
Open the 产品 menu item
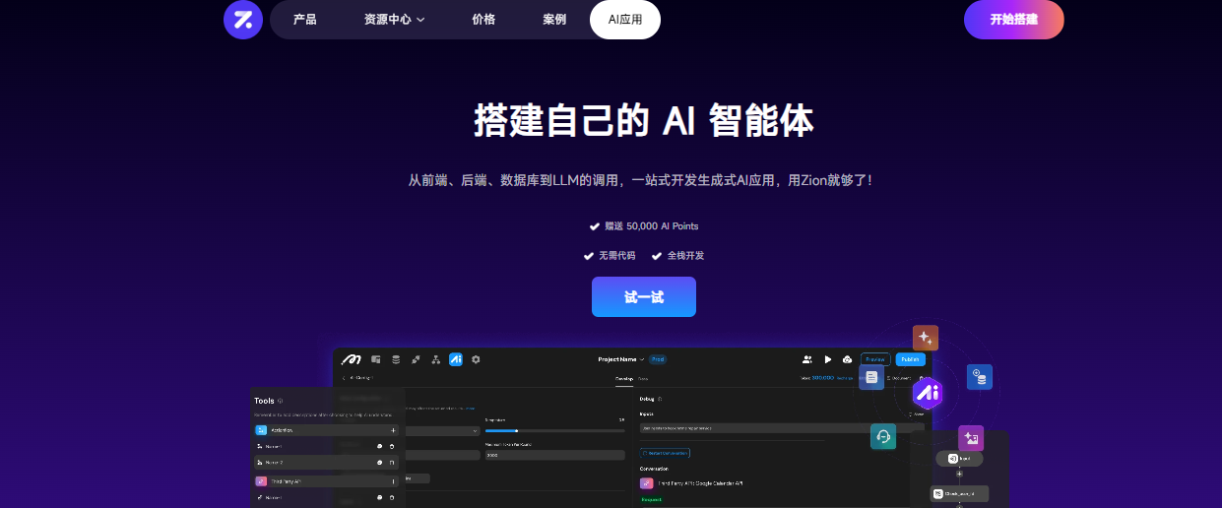[x=304, y=20]
